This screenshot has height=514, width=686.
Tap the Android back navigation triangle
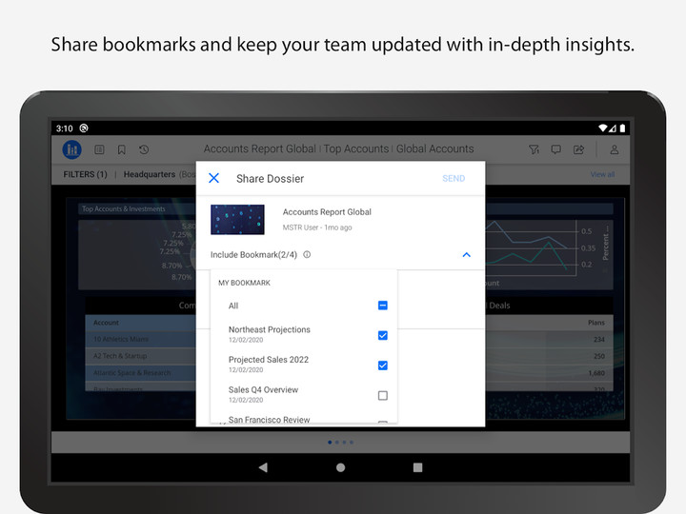tap(263, 467)
